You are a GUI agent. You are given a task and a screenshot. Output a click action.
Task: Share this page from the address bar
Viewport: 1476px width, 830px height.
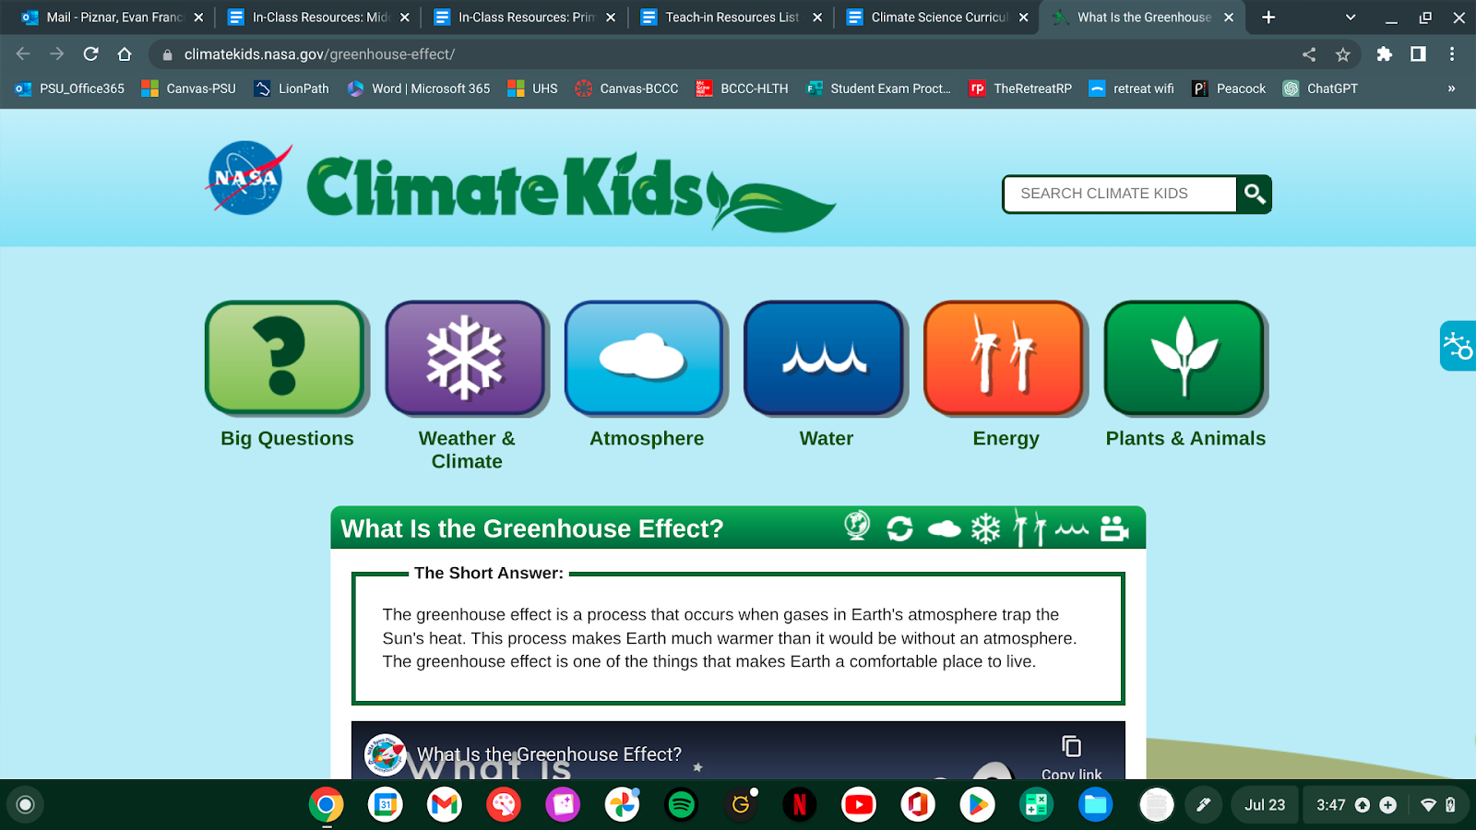(x=1309, y=54)
